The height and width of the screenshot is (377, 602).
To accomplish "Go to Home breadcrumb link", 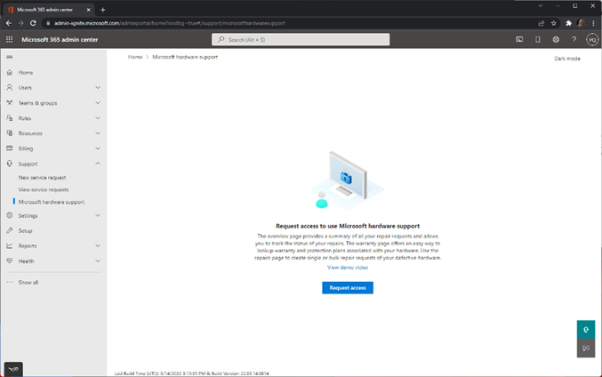I will coord(135,57).
